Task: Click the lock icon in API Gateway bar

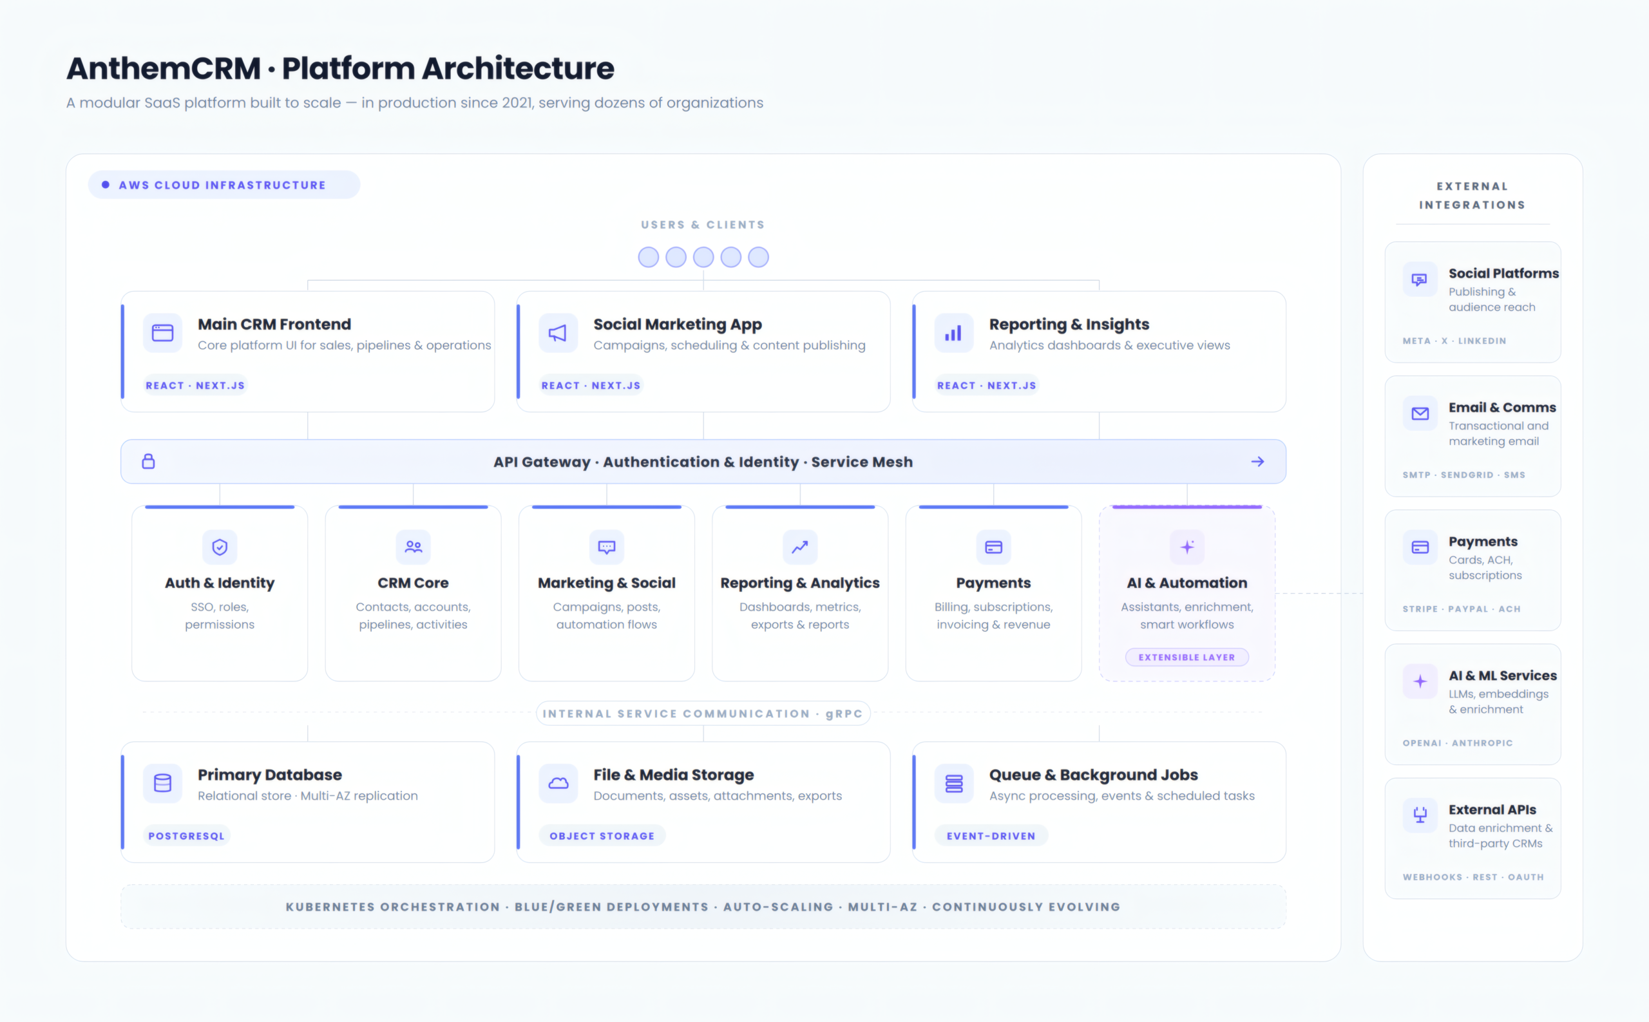Action: click(148, 462)
